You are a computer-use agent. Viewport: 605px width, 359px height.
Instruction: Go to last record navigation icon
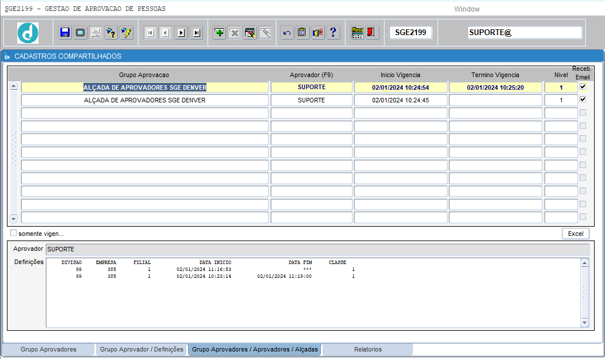(x=197, y=33)
